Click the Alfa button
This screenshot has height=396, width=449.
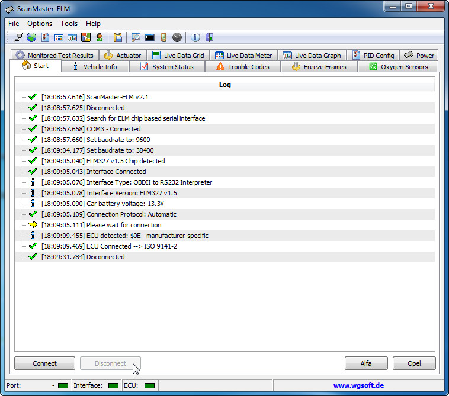pyautogui.click(x=366, y=363)
